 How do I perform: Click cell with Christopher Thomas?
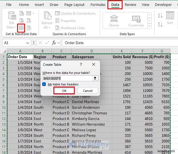click(92, 113)
